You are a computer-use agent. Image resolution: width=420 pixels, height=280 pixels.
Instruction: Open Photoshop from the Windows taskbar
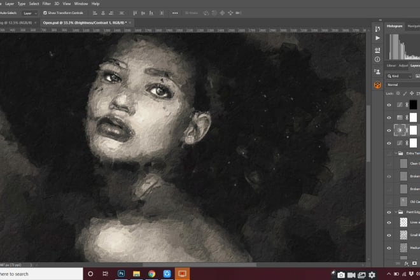(121, 274)
